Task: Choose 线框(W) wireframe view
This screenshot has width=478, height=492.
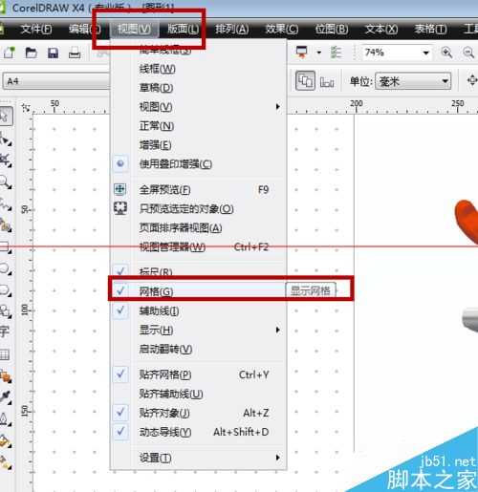Action: pos(198,69)
